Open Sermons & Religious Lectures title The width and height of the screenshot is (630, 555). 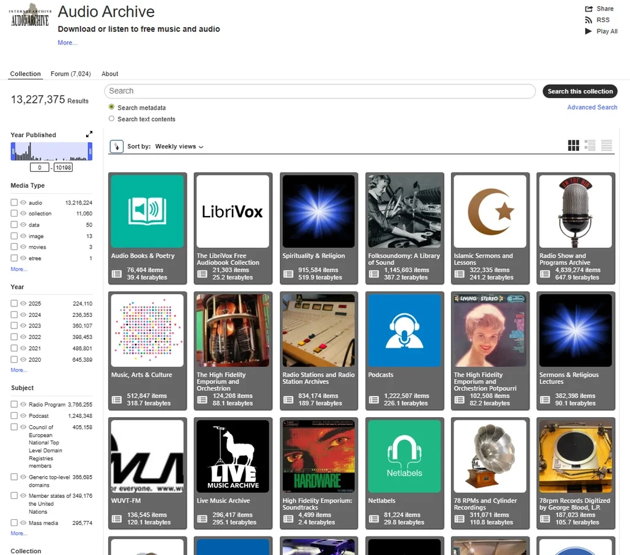tap(569, 378)
